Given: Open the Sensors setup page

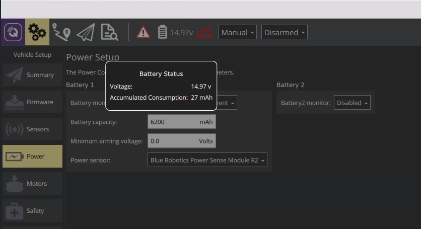Looking at the screenshot, I should pos(33,129).
